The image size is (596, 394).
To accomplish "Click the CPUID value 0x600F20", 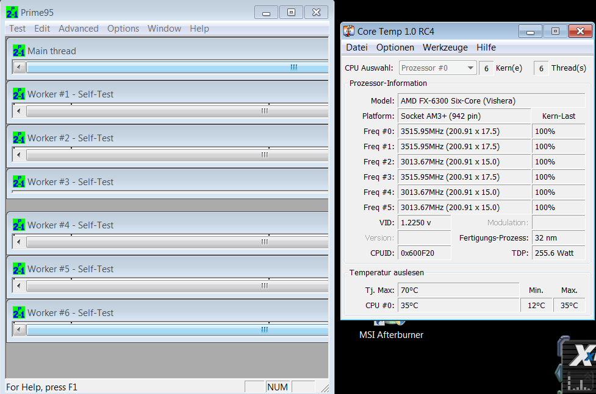I will (x=424, y=253).
